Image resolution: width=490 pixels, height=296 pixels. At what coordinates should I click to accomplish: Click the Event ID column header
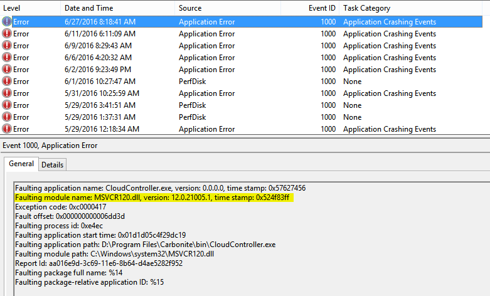tap(322, 8)
